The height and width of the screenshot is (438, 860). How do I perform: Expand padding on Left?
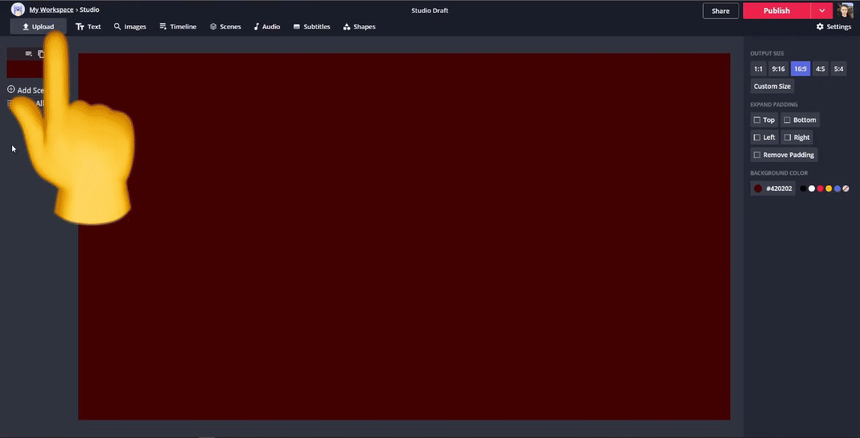point(764,137)
